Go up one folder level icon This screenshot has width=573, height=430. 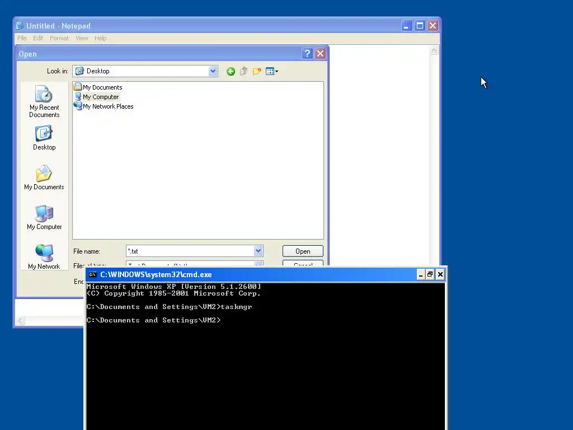coord(244,71)
